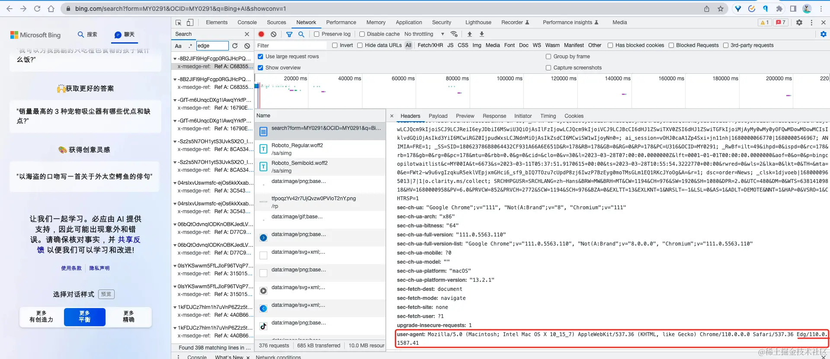This screenshot has height=359, width=830.
Task: Open the DevTools settings gear
Action: pos(799,22)
